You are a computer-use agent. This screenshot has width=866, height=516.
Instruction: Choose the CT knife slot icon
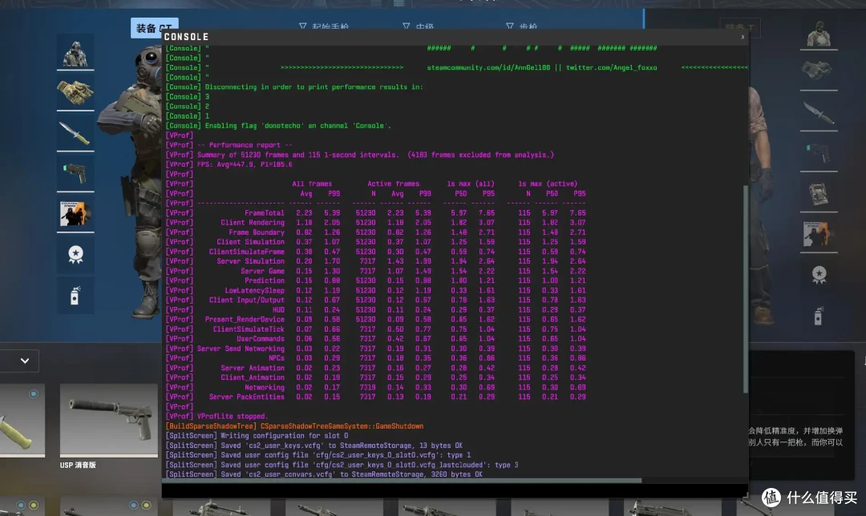[75, 132]
